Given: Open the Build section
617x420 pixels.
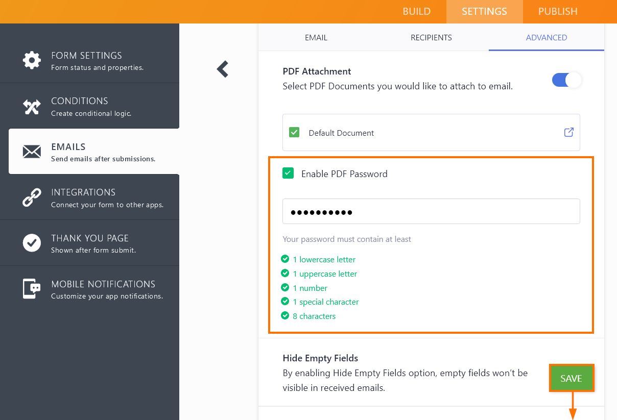Looking at the screenshot, I should 416,11.
